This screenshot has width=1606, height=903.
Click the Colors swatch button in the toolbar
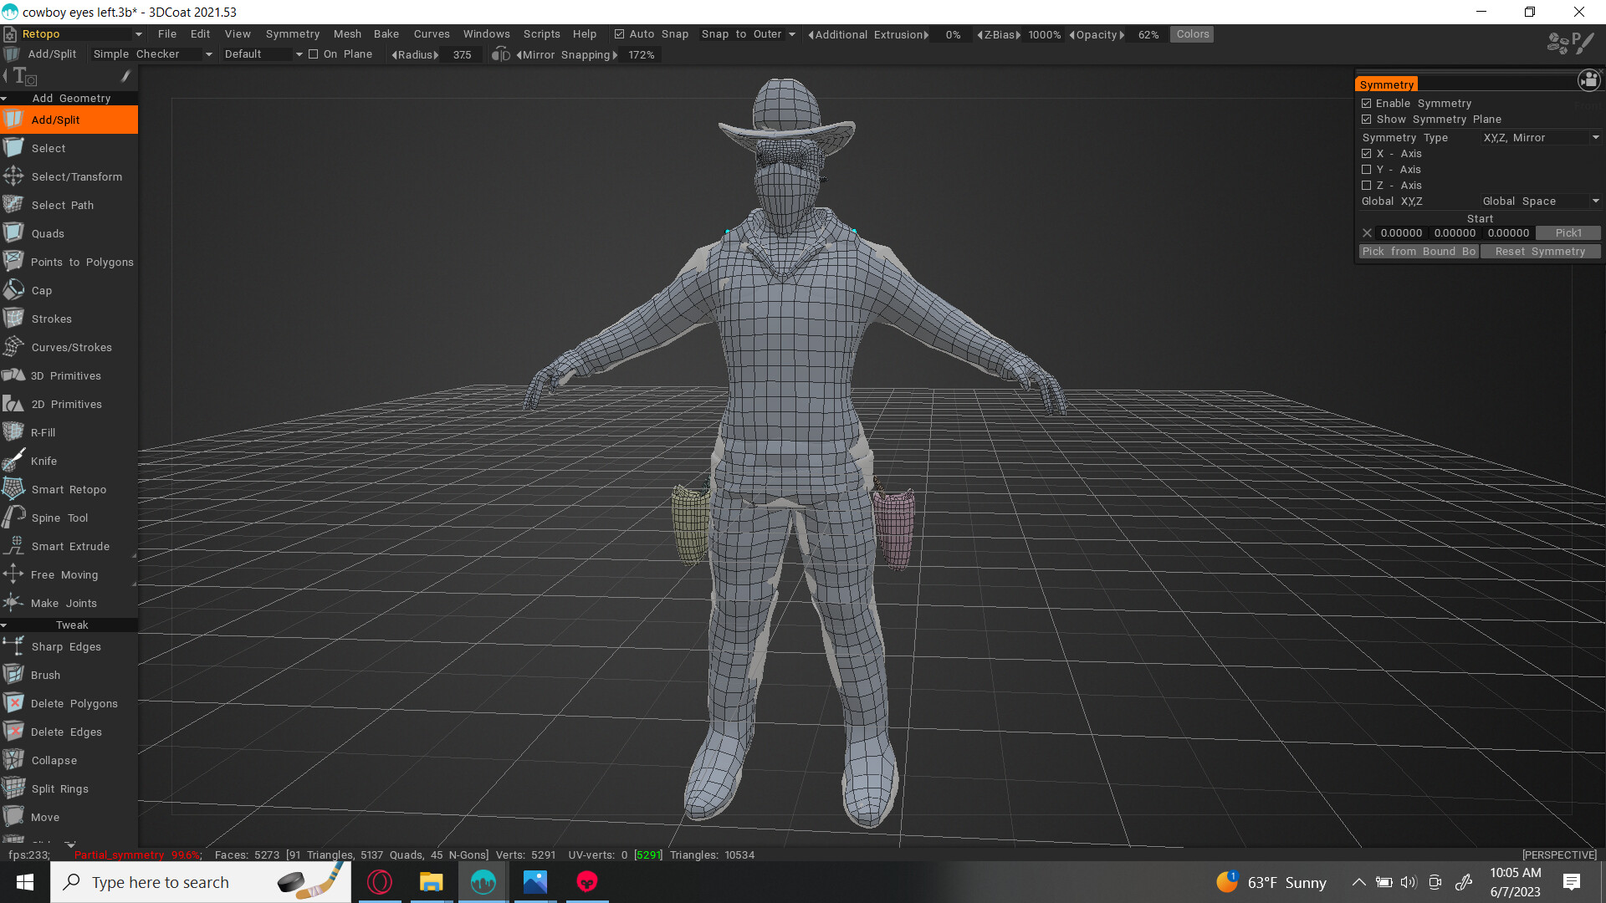coord(1191,33)
